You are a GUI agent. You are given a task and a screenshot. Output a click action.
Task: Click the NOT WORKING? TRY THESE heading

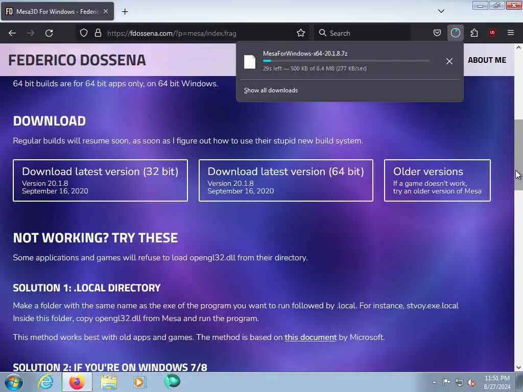[96, 238]
